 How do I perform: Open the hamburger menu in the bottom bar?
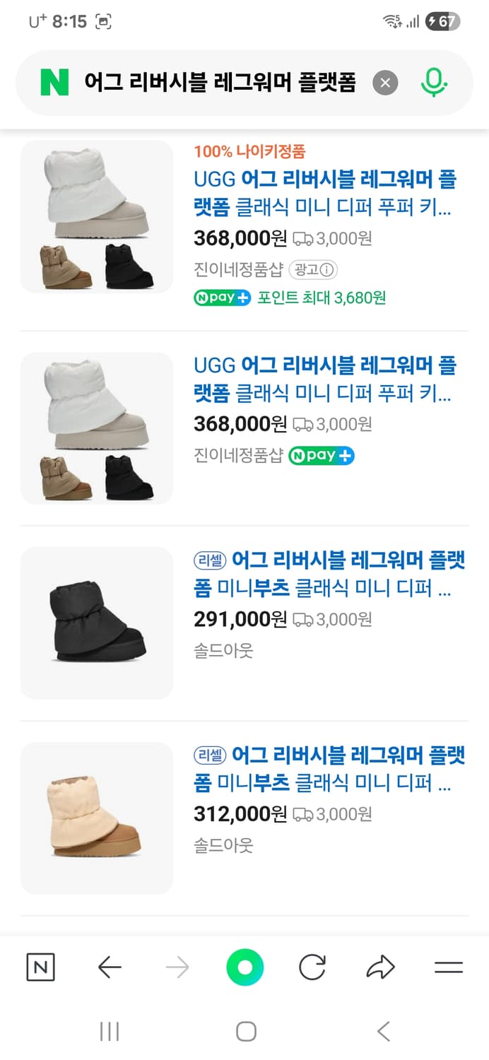tap(448, 967)
